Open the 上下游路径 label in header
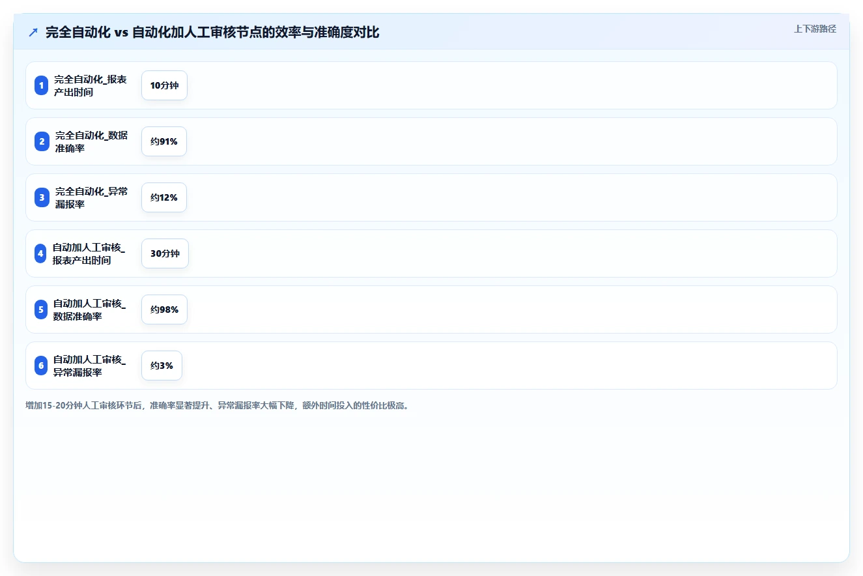 pyautogui.click(x=815, y=29)
